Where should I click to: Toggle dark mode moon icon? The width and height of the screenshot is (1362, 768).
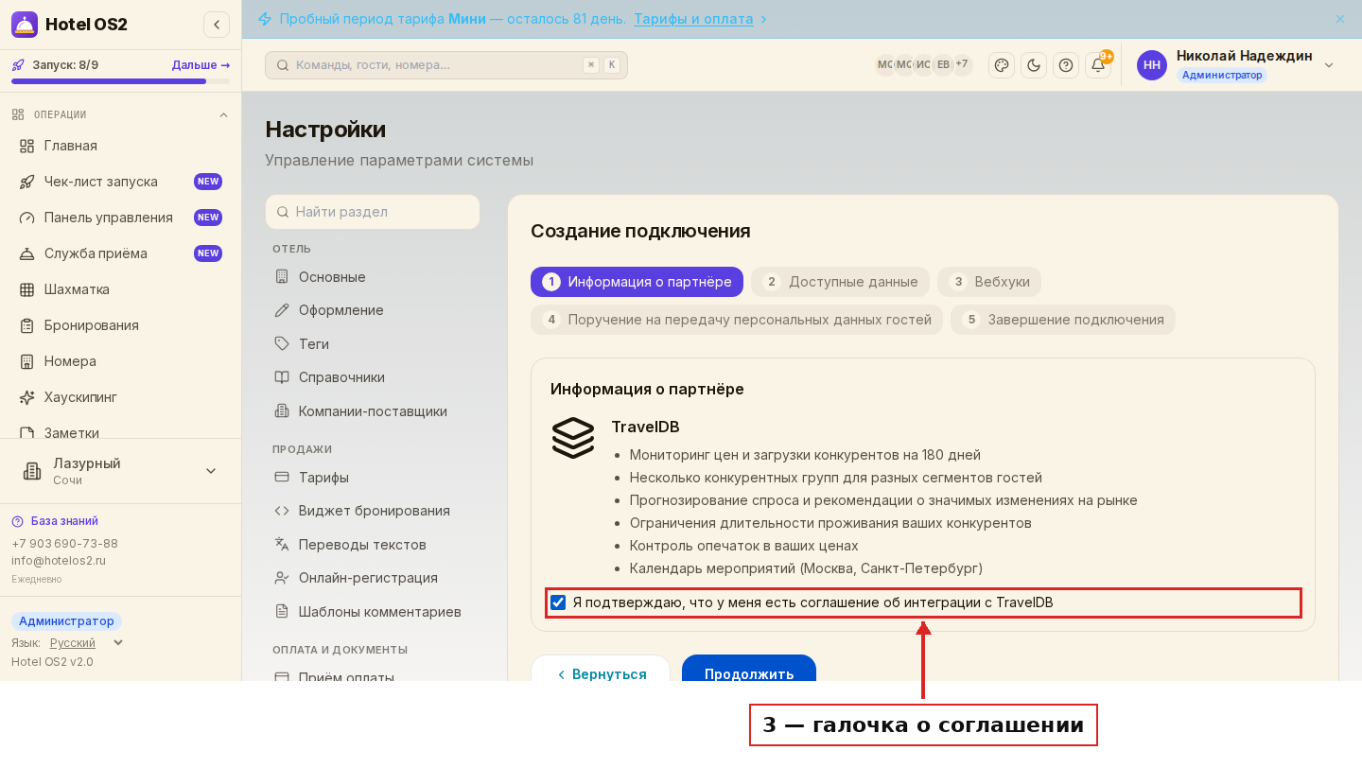coord(1034,65)
